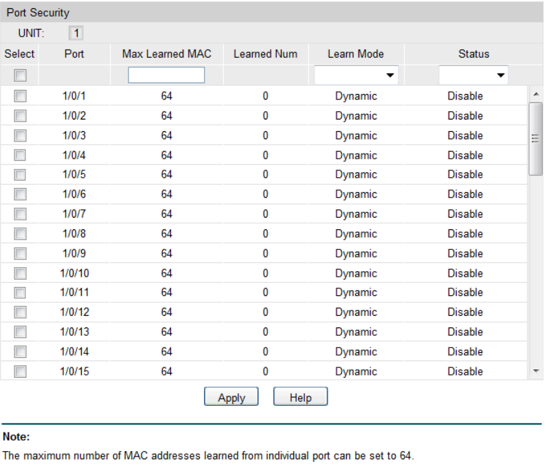
Task: Select port 1/0/8 checkbox
Action: [x=20, y=233]
